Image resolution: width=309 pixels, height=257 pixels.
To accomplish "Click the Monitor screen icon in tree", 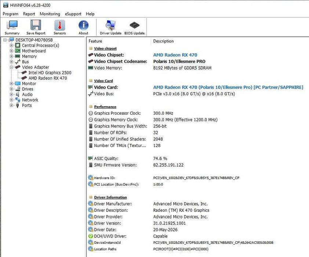I will [x=18, y=84].
